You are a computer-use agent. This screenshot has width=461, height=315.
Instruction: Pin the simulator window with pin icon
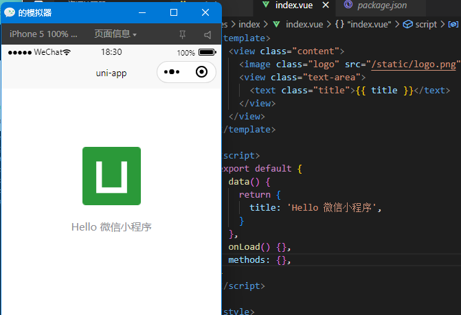tap(182, 34)
